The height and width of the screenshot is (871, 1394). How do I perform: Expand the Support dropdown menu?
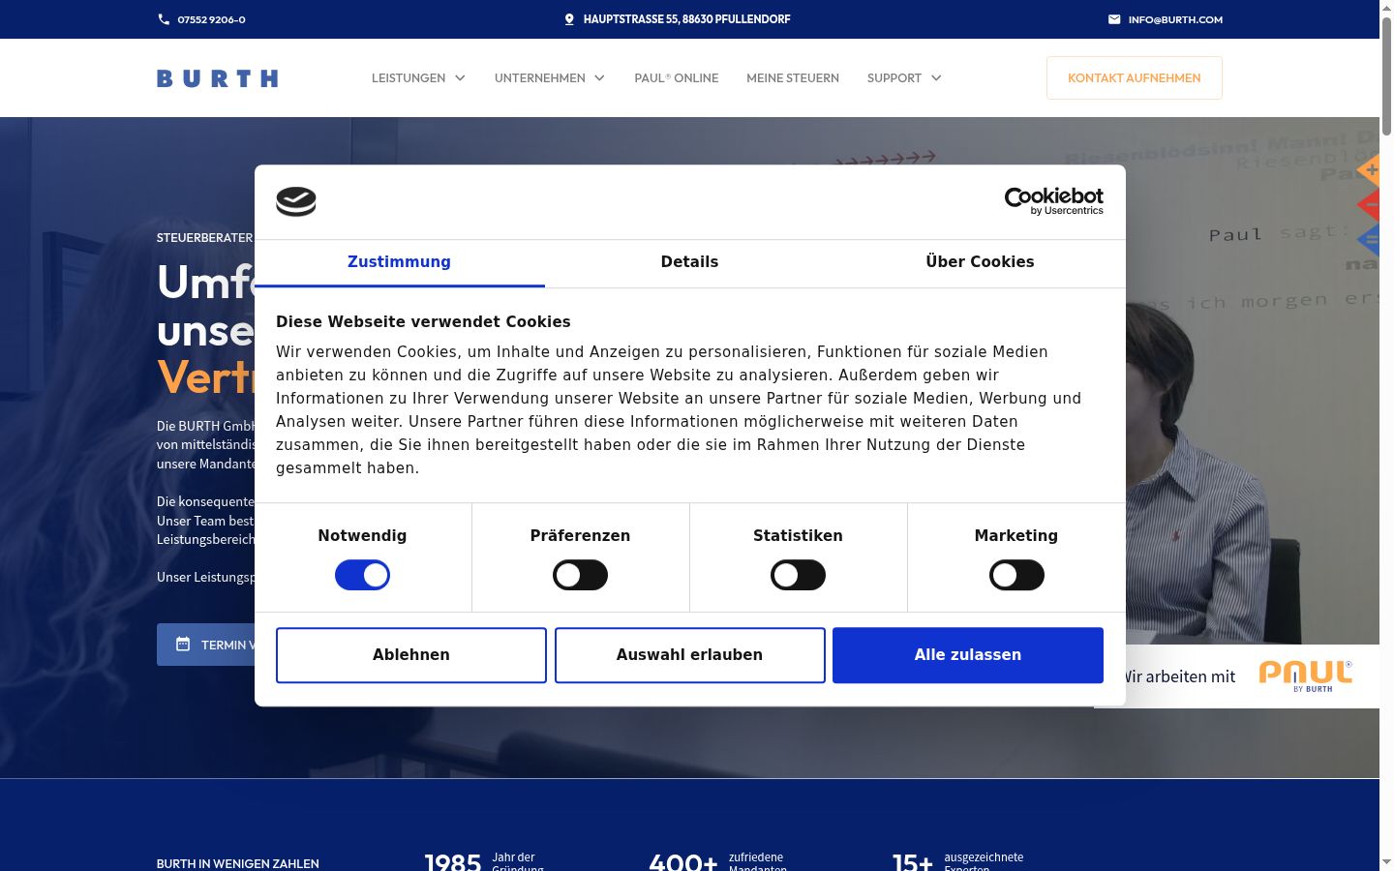pos(904,78)
